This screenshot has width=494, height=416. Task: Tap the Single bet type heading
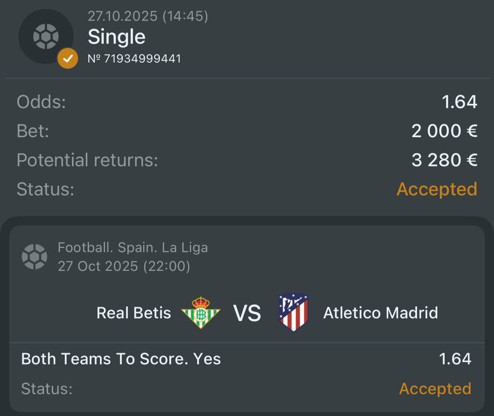coord(117,37)
